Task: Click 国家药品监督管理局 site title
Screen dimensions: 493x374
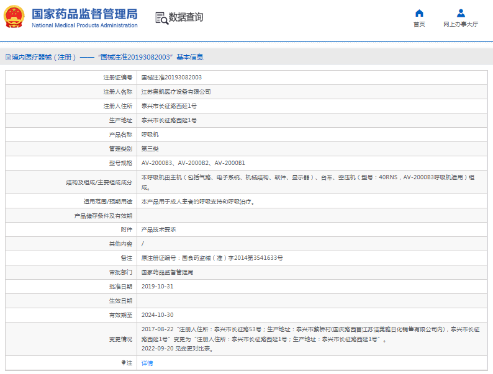Action: point(84,14)
